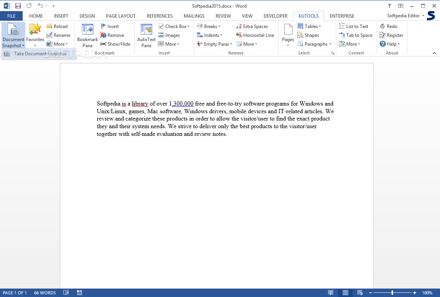Expand the Undo history dropdown arrow

tap(46, 6)
